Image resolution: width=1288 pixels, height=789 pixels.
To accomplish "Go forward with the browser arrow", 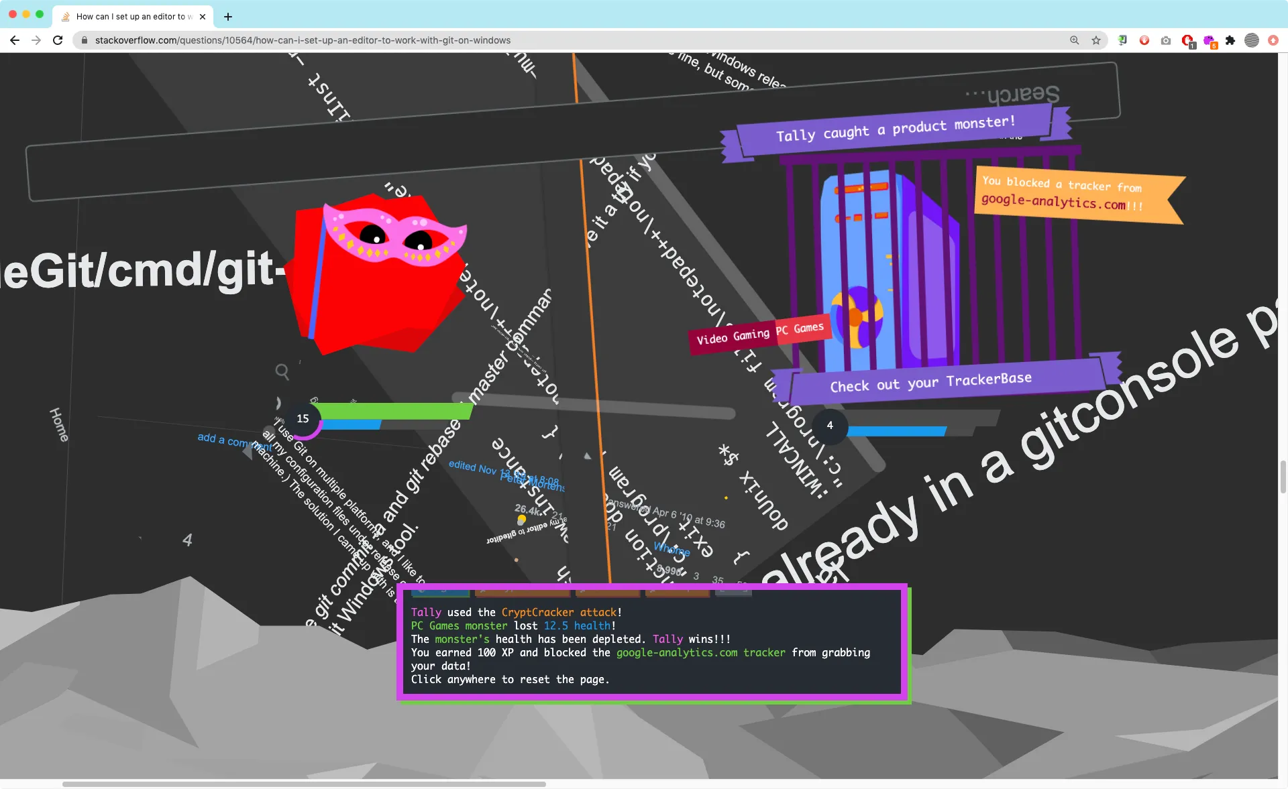I will (36, 40).
